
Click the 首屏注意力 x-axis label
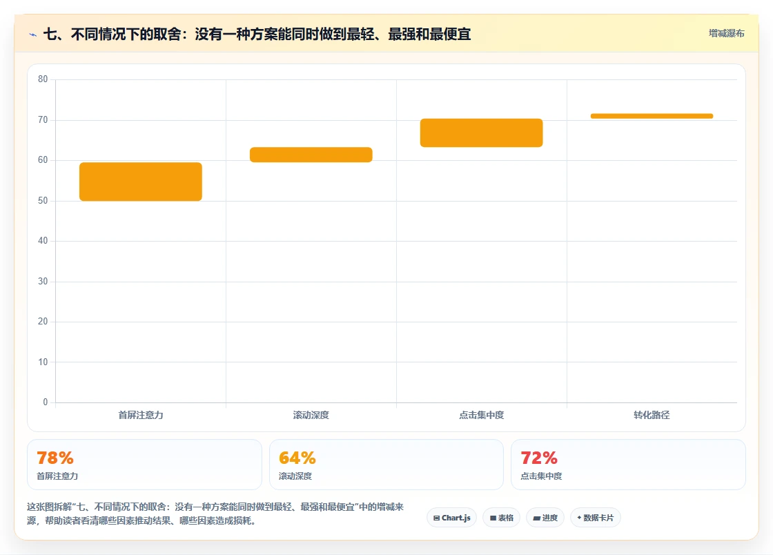pos(141,415)
